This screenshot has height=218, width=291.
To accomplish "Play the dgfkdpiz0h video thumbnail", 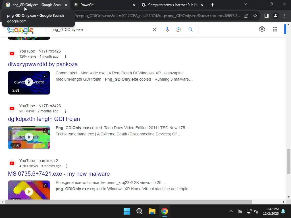I will [x=29, y=137].
